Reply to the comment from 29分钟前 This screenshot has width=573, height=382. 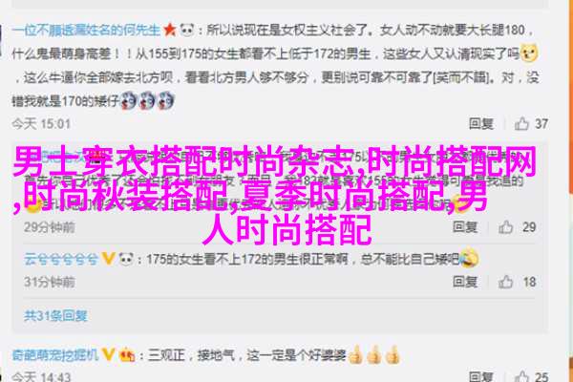(x=465, y=227)
